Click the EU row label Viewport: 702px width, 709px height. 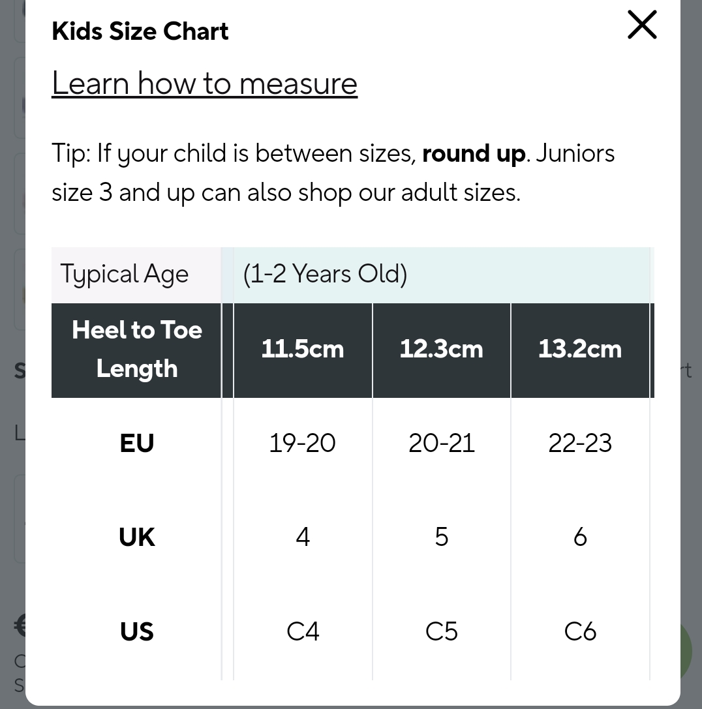coord(137,444)
